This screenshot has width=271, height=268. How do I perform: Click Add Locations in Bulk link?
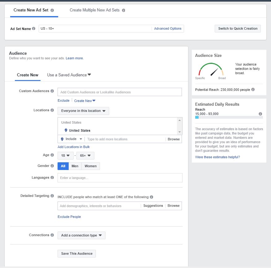[x=74, y=147]
